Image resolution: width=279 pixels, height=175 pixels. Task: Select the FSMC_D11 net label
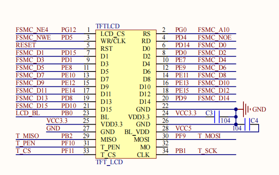31,90
